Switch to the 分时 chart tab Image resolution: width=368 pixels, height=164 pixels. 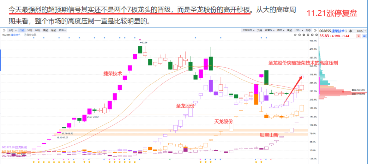(11, 31)
